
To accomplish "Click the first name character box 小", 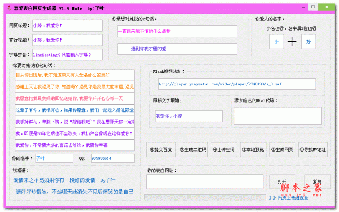I will 276,41.
